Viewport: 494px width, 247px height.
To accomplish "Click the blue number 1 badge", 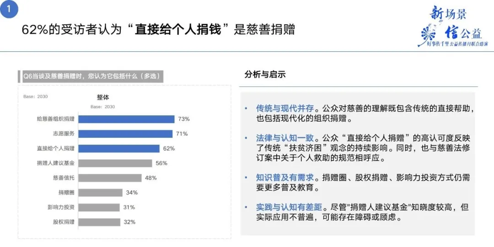I will [x=9, y=9].
